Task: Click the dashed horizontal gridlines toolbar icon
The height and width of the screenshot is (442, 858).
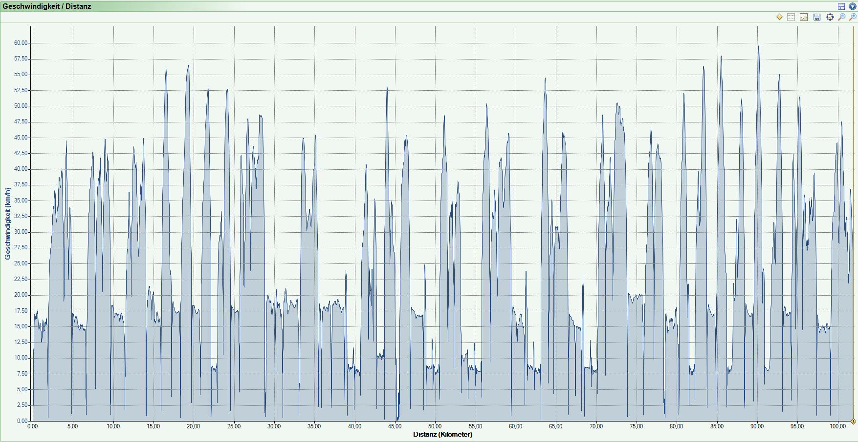Action: pyautogui.click(x=791, y=17)
